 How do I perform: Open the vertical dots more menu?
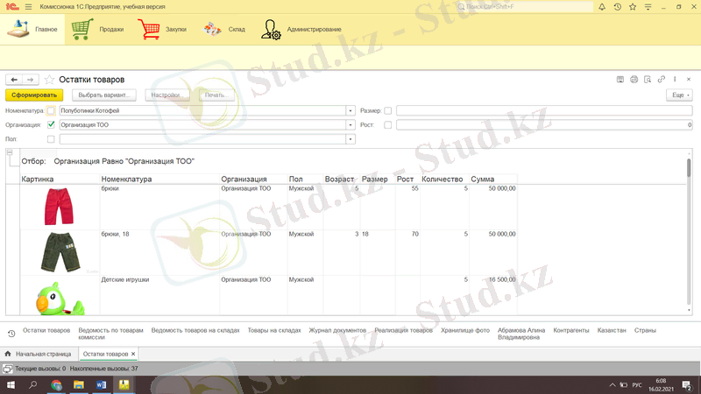click(x=675, y=80)
